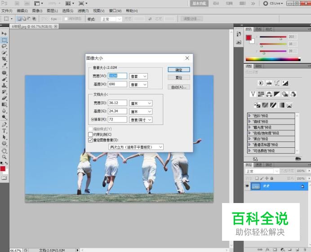Screen dimensions: 311x252
Task: Open the 样式 正常 dropdown in options bar
Action: point(111,19)
